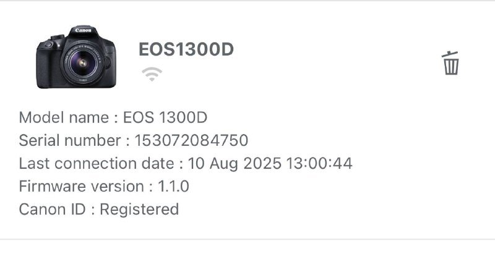The image size is (495, 267).
Task: Select the model value "EOS 1300D"
Action: click(166, 117)
